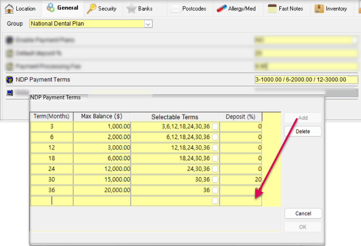Screen dimensions: 361x246
Task: Click the Max Balance cell showing 2,000.00
Action: pos(102,137)
